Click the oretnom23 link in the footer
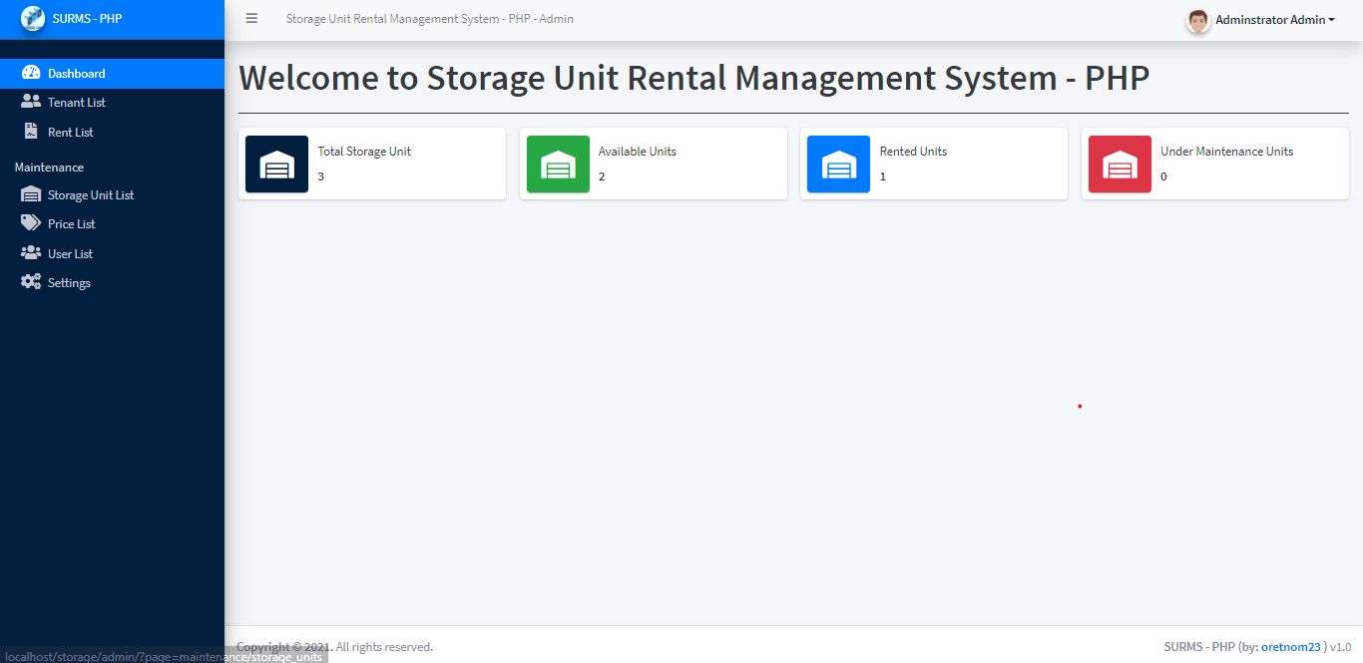 click(1292, 646)
